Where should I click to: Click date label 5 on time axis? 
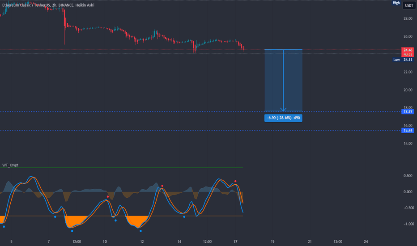point(12,242)
